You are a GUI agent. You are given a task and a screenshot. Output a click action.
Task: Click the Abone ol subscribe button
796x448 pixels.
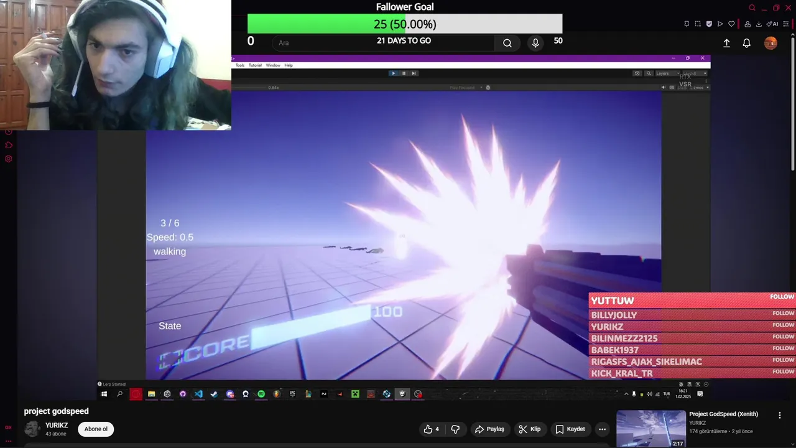[96, 429]
